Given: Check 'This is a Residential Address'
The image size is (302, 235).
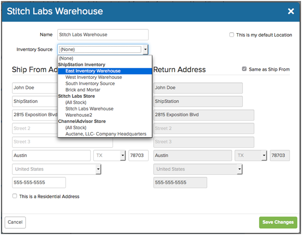Looking at the screenshot, I should tap(15, 196).
